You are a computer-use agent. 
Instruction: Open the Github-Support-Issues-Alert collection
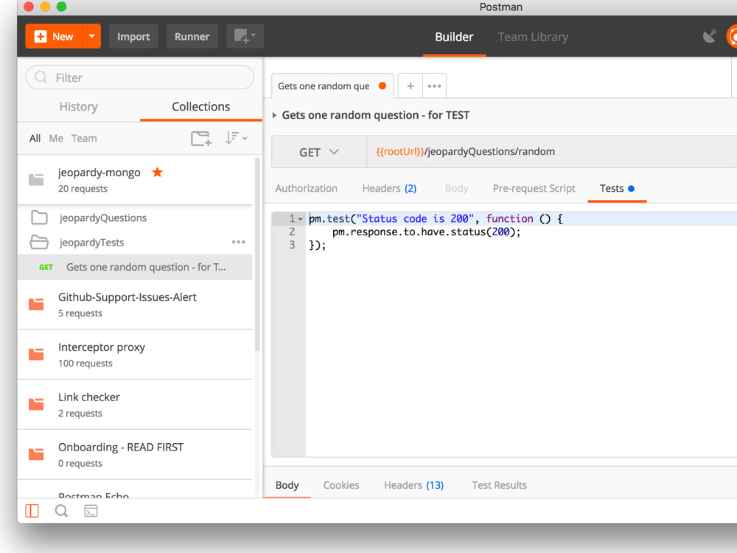click(x=135, y=305)
